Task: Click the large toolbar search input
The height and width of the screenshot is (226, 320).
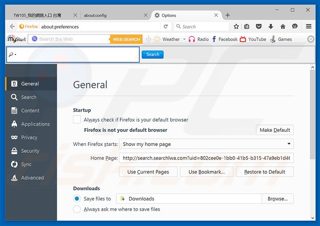Action: click(73, 54)
